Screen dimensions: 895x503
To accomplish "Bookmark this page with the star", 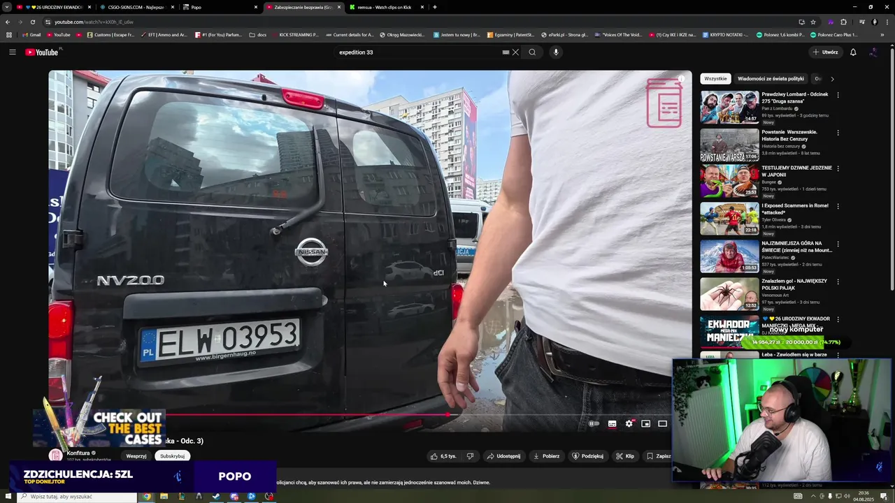I will click(x=813, y=22).
